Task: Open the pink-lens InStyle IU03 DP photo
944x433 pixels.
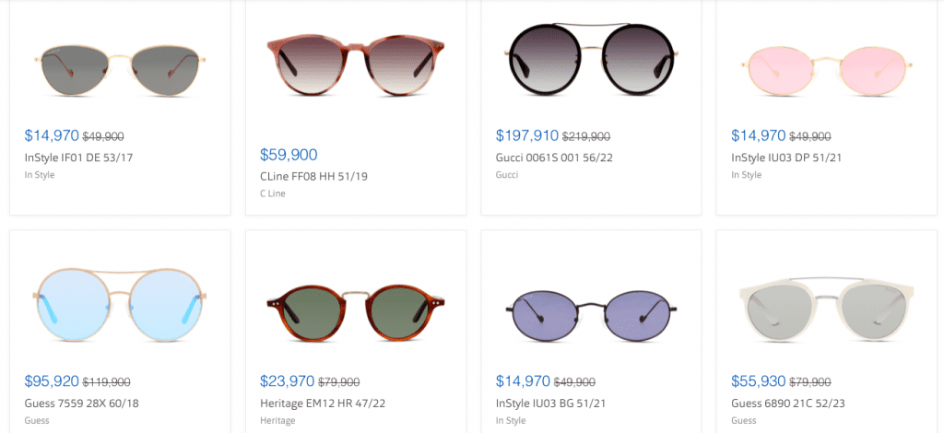Action: point(825,72)
